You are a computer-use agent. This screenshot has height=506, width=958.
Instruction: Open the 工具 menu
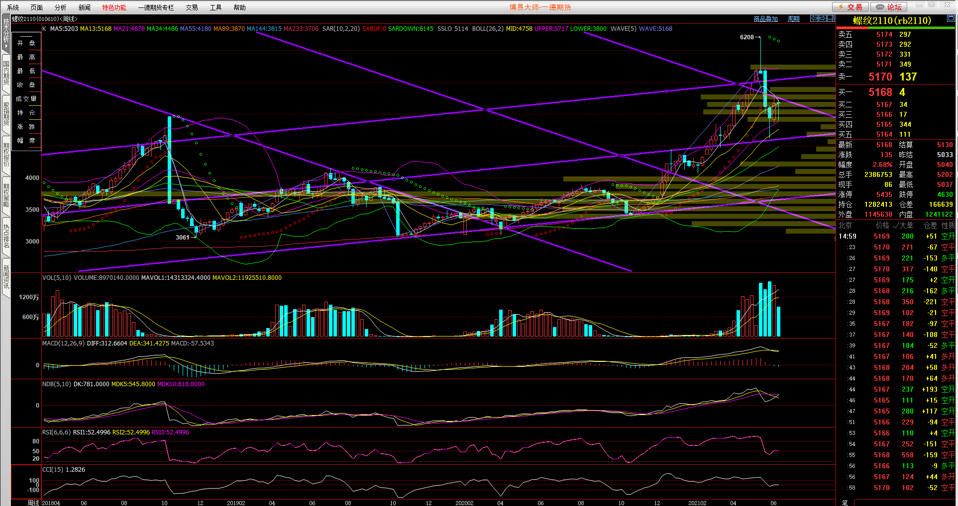[x=215, y=7]
